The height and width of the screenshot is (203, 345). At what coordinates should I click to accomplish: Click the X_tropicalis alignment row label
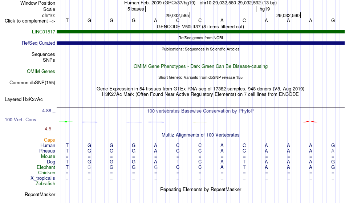pos(43,178)
